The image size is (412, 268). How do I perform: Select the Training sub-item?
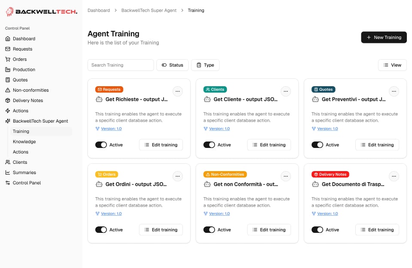pyautogui.click(x=41, y=131)
